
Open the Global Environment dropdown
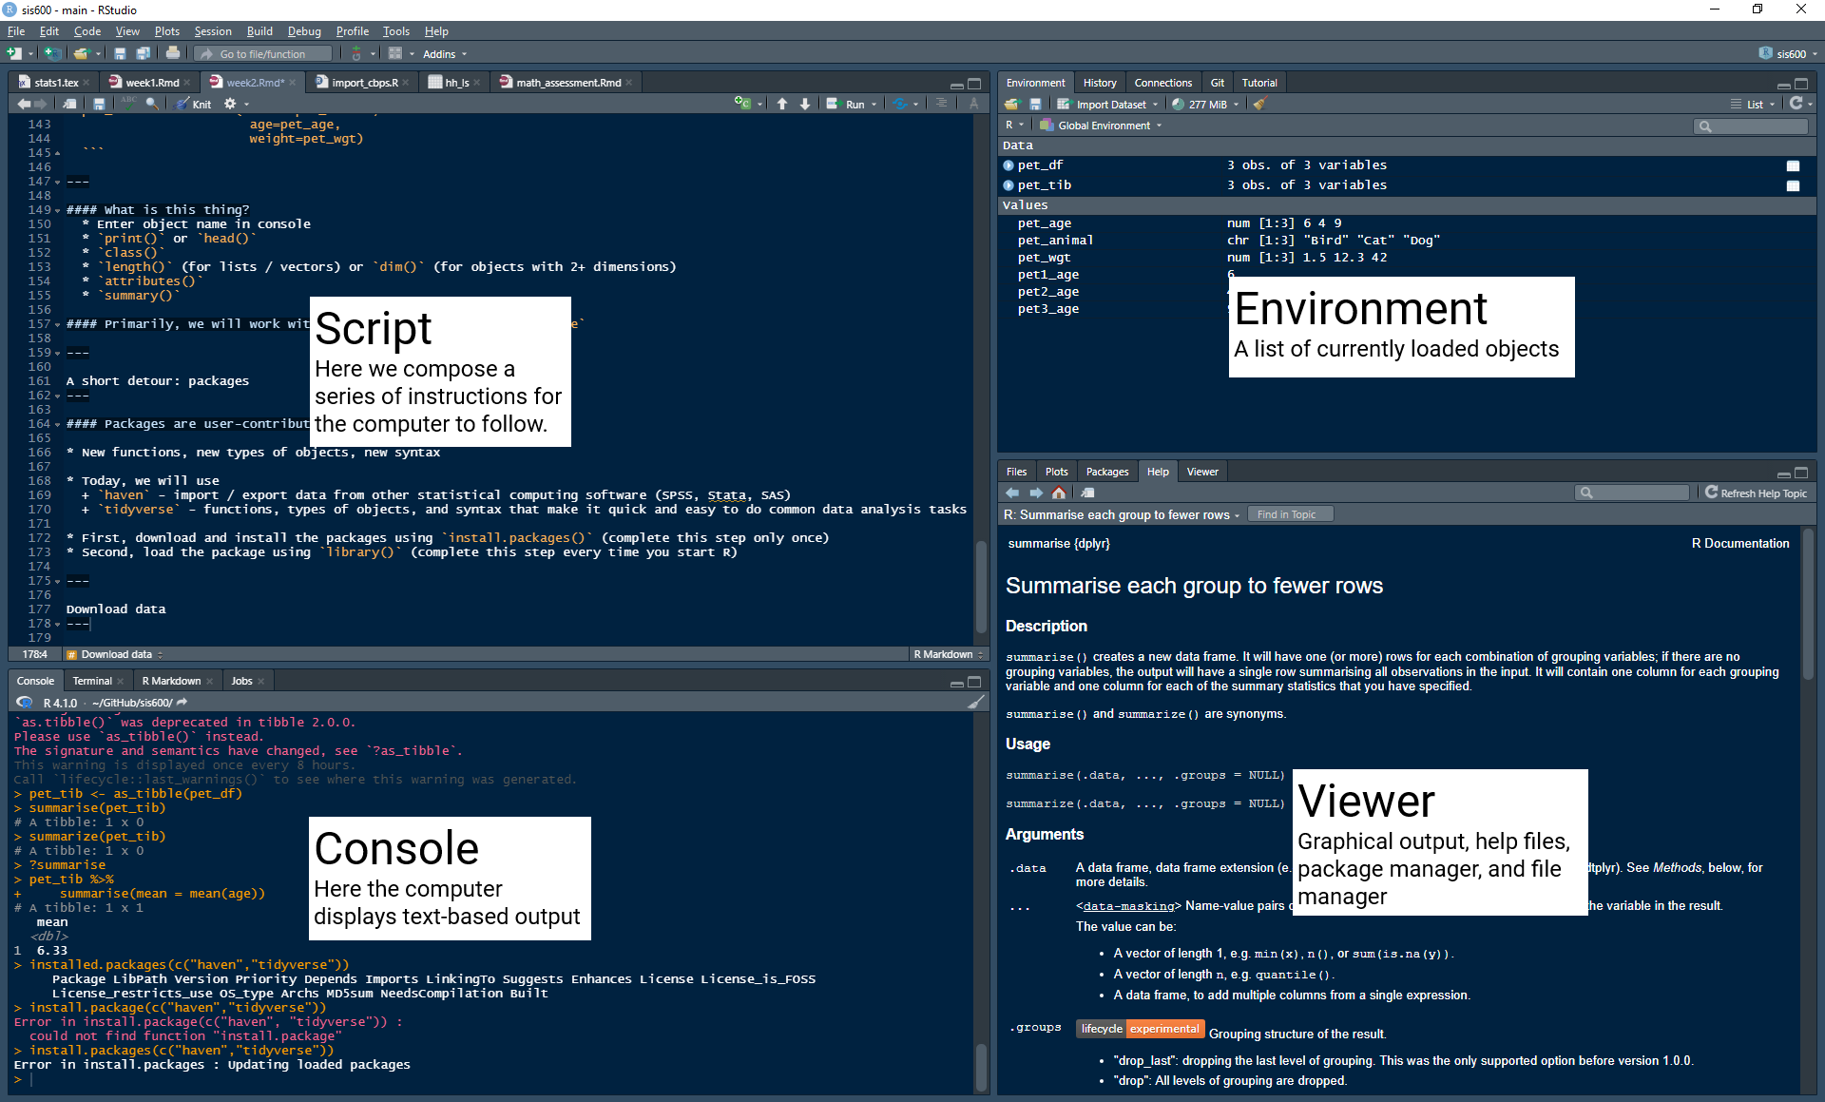click(x=1101, y=126)
